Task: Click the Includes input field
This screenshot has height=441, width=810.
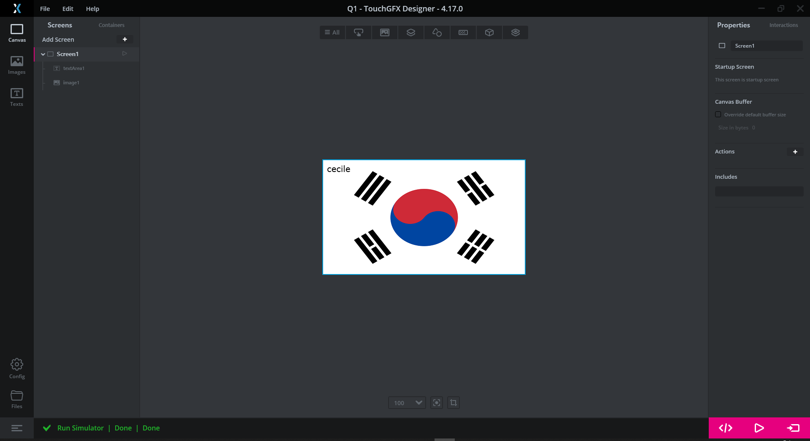Action: (759, 191)
